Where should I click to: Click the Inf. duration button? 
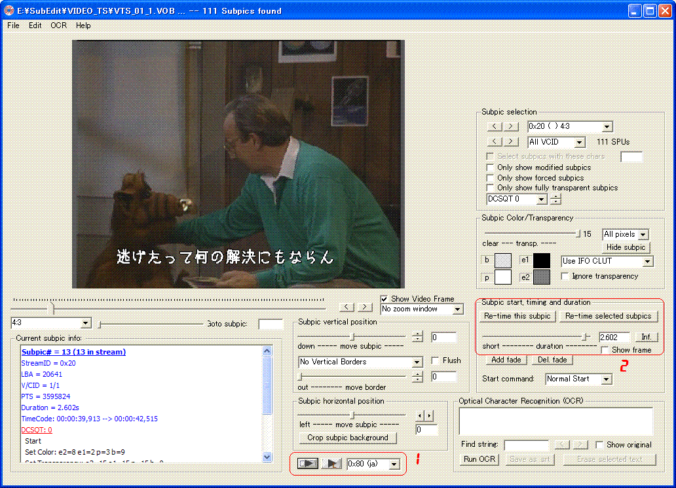click(x=647, y=337)
